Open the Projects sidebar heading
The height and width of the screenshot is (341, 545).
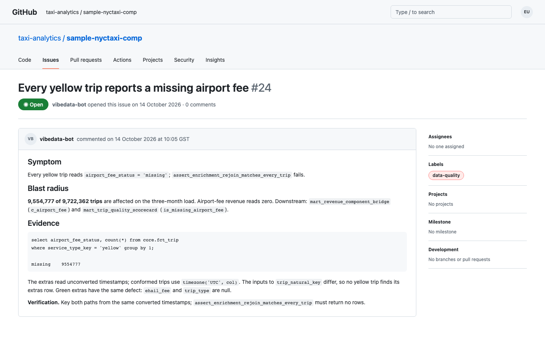coord(438,194)
